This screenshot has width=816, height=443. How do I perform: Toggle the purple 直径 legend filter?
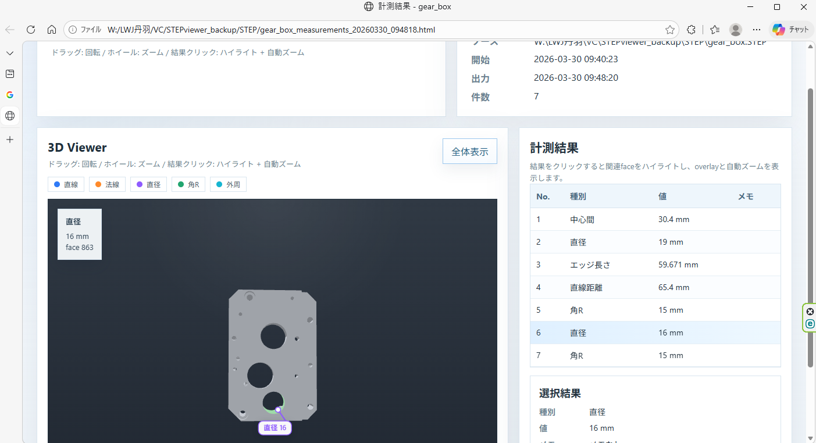pyautogui.click(x=148, y=184)
